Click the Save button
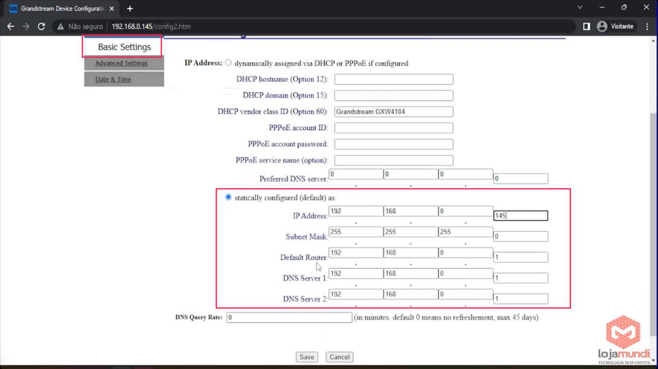 (x=307, y=357)
